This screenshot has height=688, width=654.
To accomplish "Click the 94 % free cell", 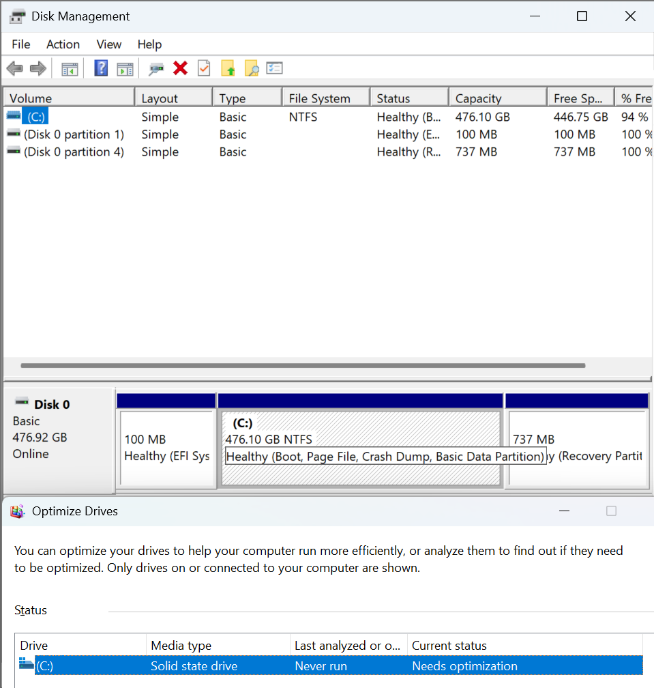I will click(x=634, y=117).
